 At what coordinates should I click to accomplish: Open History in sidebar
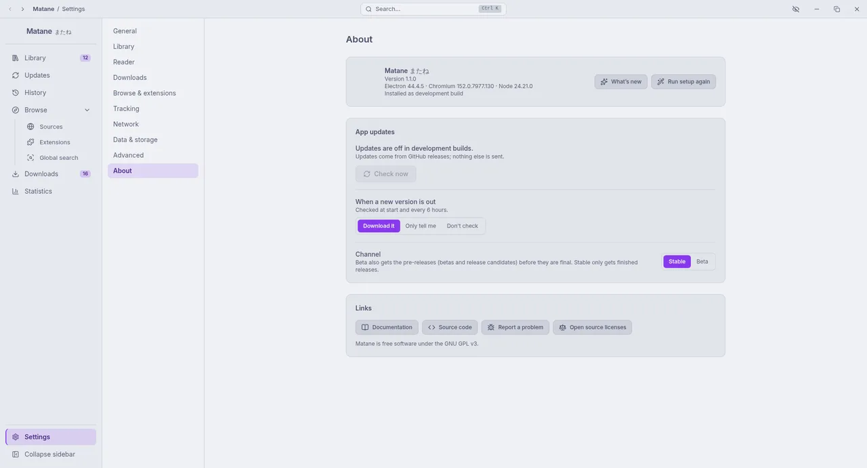(x=51, y=93)
